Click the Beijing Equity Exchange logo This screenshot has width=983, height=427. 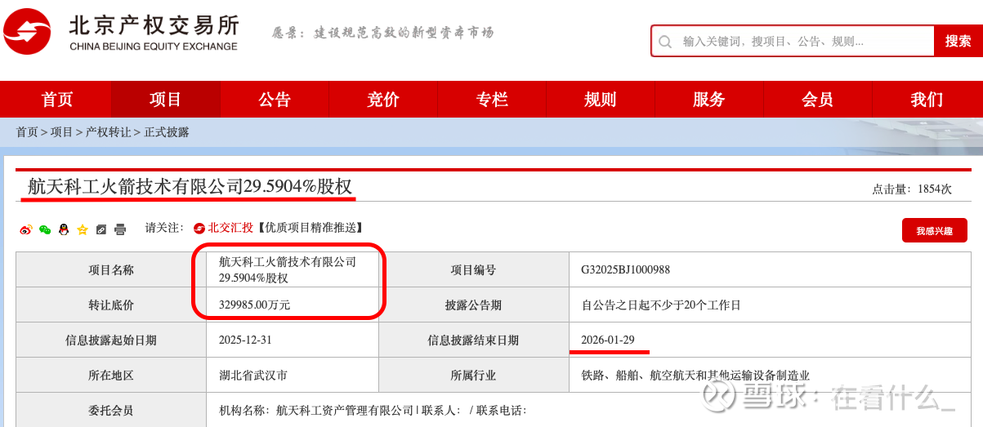(x=121, y=32)
